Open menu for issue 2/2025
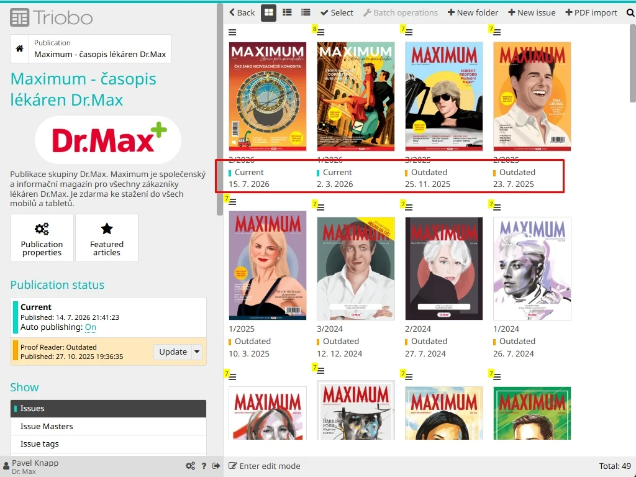Image resolution: width=636 pixels, height=477 pixels. coord(497,32)
